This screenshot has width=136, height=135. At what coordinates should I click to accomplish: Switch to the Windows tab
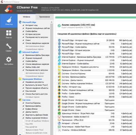(x=27, y=17)
